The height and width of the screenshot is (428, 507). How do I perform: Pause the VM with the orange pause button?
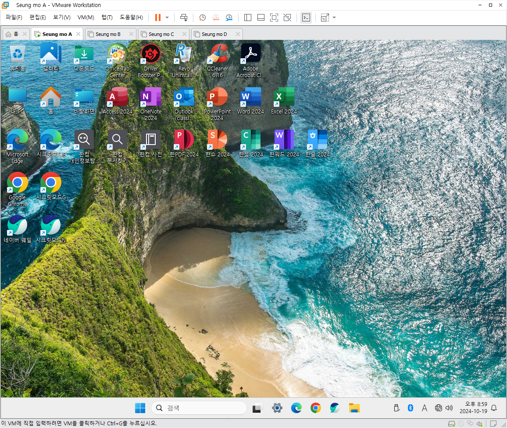click(x=158, y=18)
